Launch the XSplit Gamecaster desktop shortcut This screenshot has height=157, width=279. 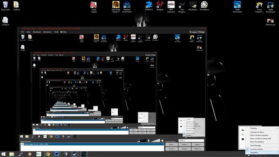(237, 7)
